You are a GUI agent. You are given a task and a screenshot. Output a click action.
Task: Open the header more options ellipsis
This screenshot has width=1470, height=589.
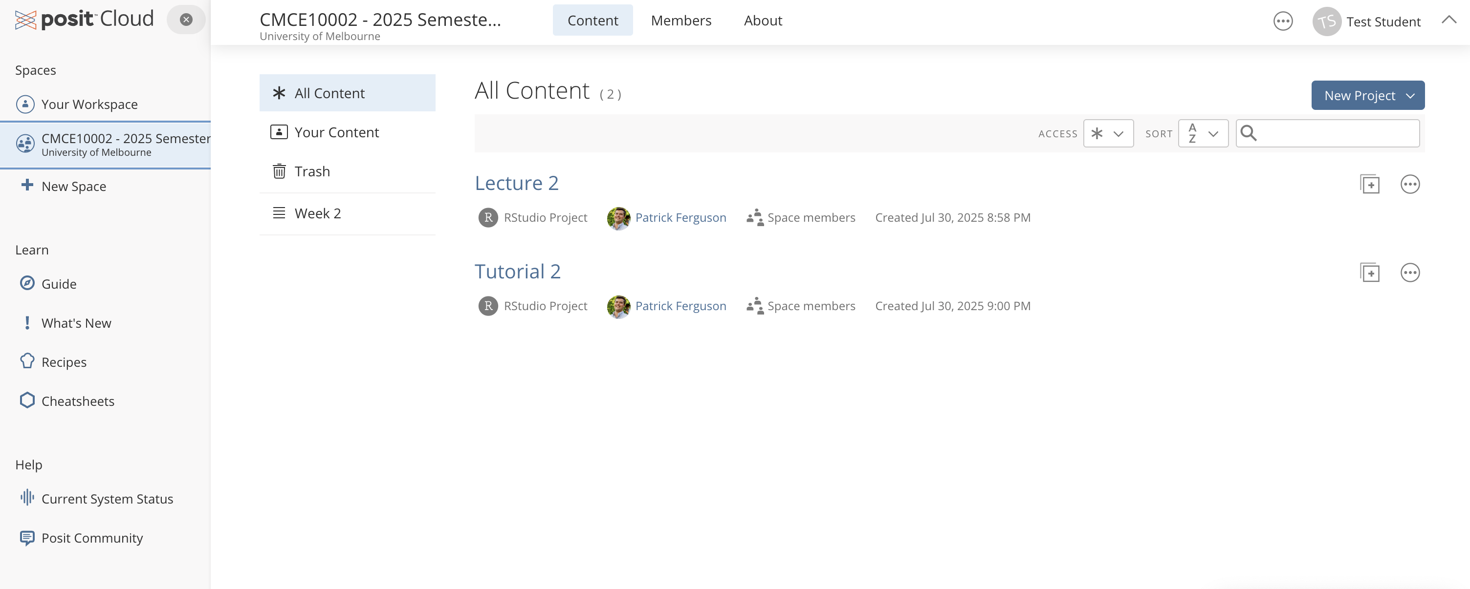(x=1283, y=21)
